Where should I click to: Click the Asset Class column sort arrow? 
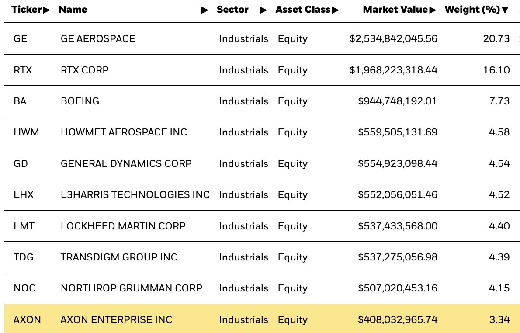(x=336, y=10)
